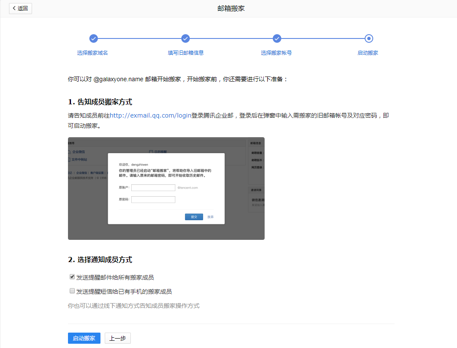457x348 pixels.
Task: Click the third step checkmark circle for 选择搬家帐号
Action: pyautogui.click(x=277, y=38)
